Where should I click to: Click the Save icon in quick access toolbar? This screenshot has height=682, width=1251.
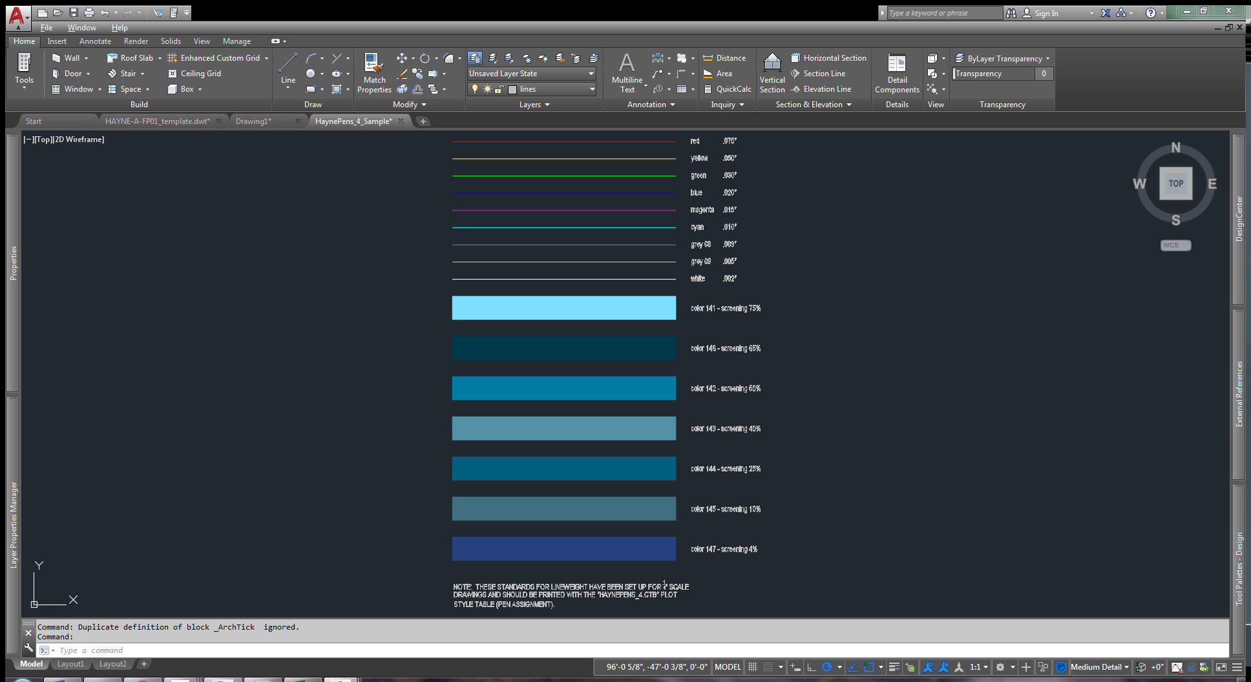73,13
